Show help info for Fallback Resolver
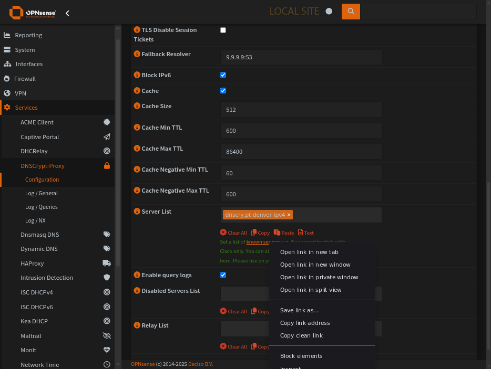 click(137, 54)
